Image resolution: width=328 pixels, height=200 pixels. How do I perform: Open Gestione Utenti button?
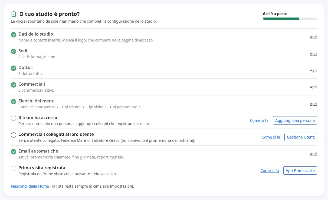(x=301, y=137)
